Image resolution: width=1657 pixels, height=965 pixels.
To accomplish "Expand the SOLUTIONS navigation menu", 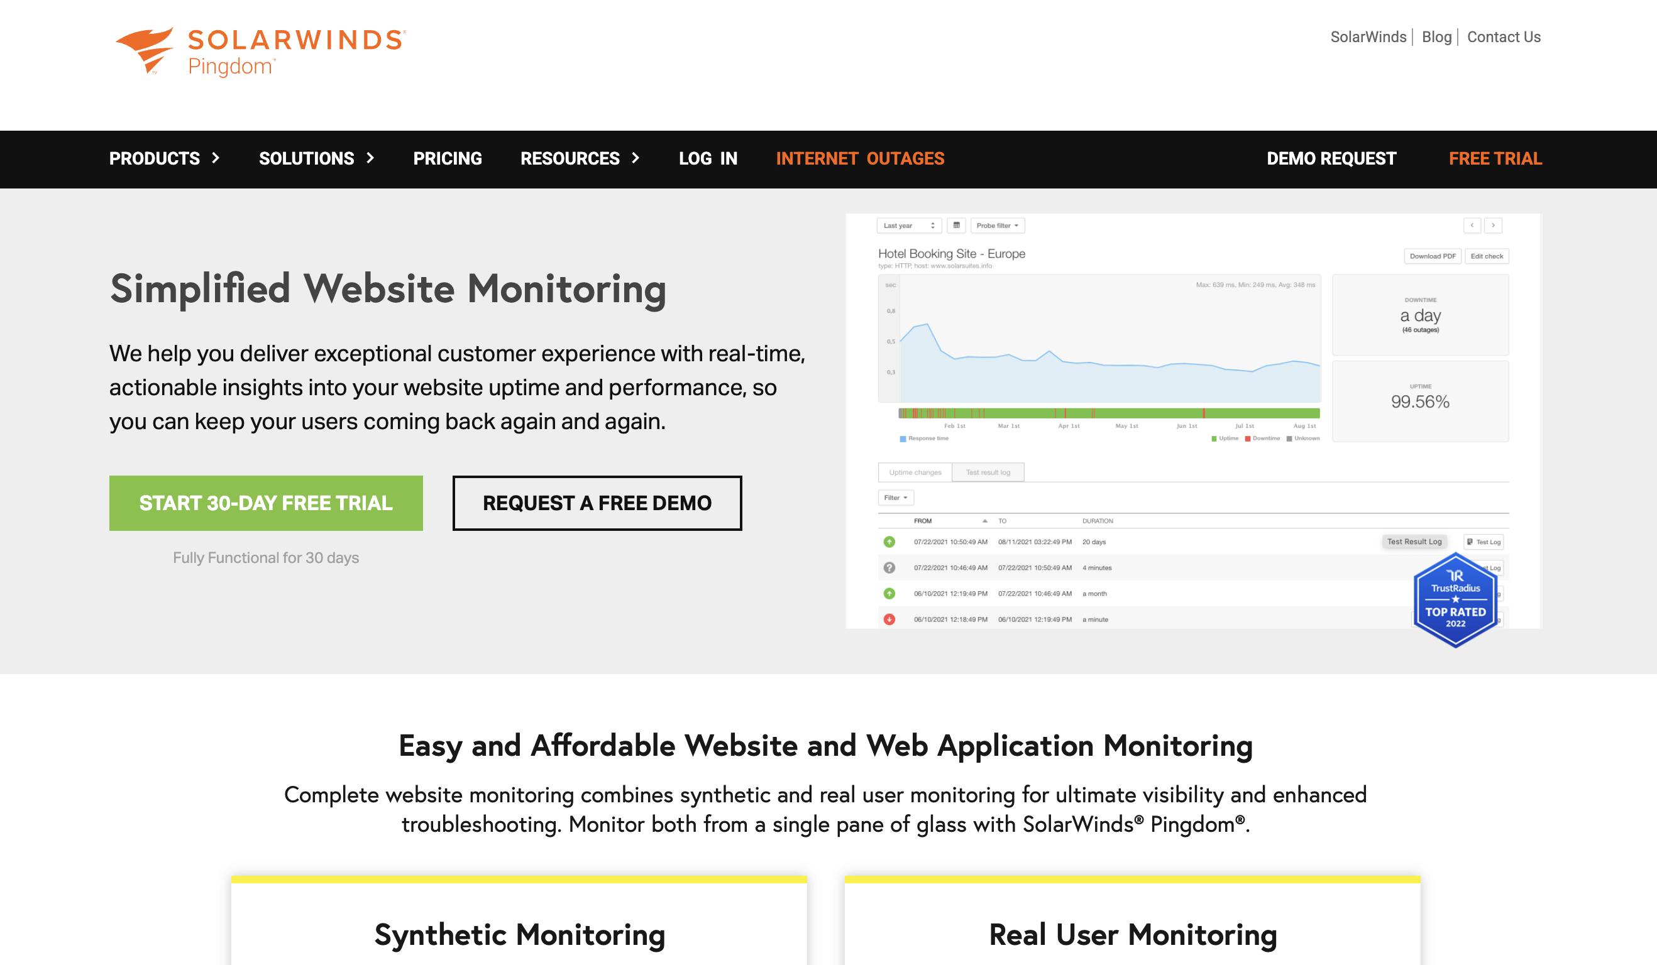I will click(317, 158).
